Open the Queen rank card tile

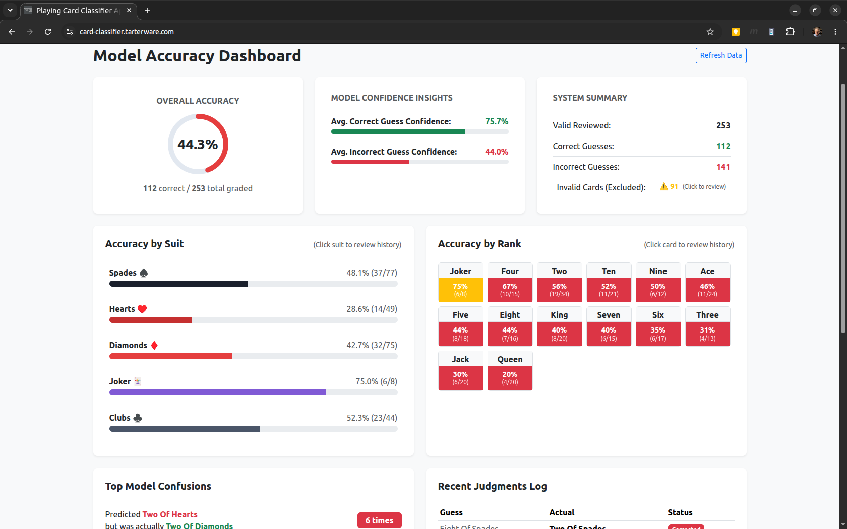510,371
